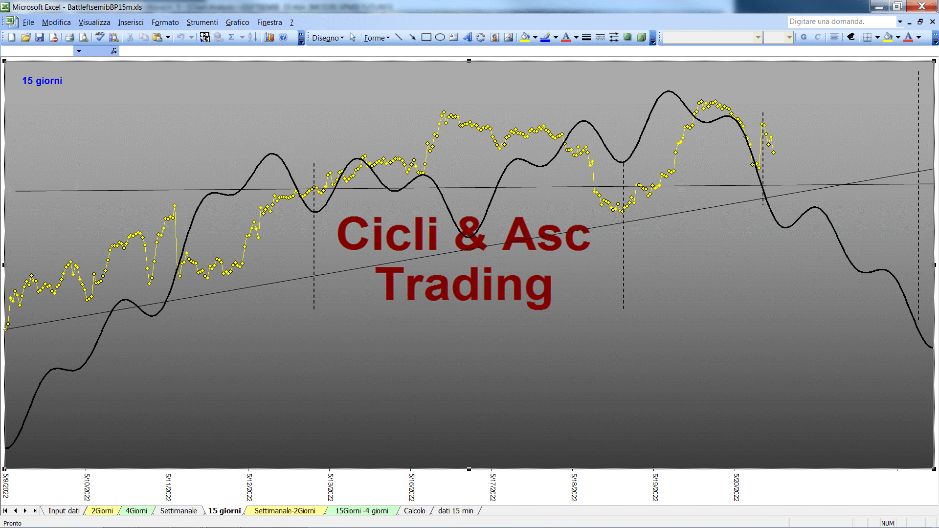
Task: Open the Modifica menu
Action: [56, 22]
